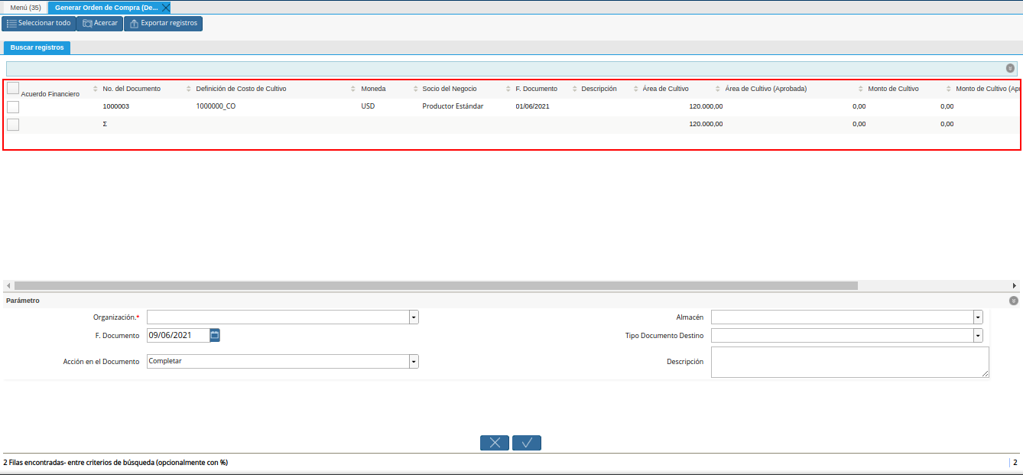Switch to the Menú (35) tab
Viewport: 1023px width, 475px height.
click(25, 7)
